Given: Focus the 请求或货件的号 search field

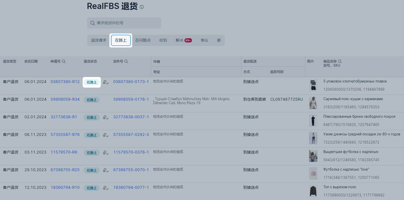Looking at the screenshot, I should point(124,23).
